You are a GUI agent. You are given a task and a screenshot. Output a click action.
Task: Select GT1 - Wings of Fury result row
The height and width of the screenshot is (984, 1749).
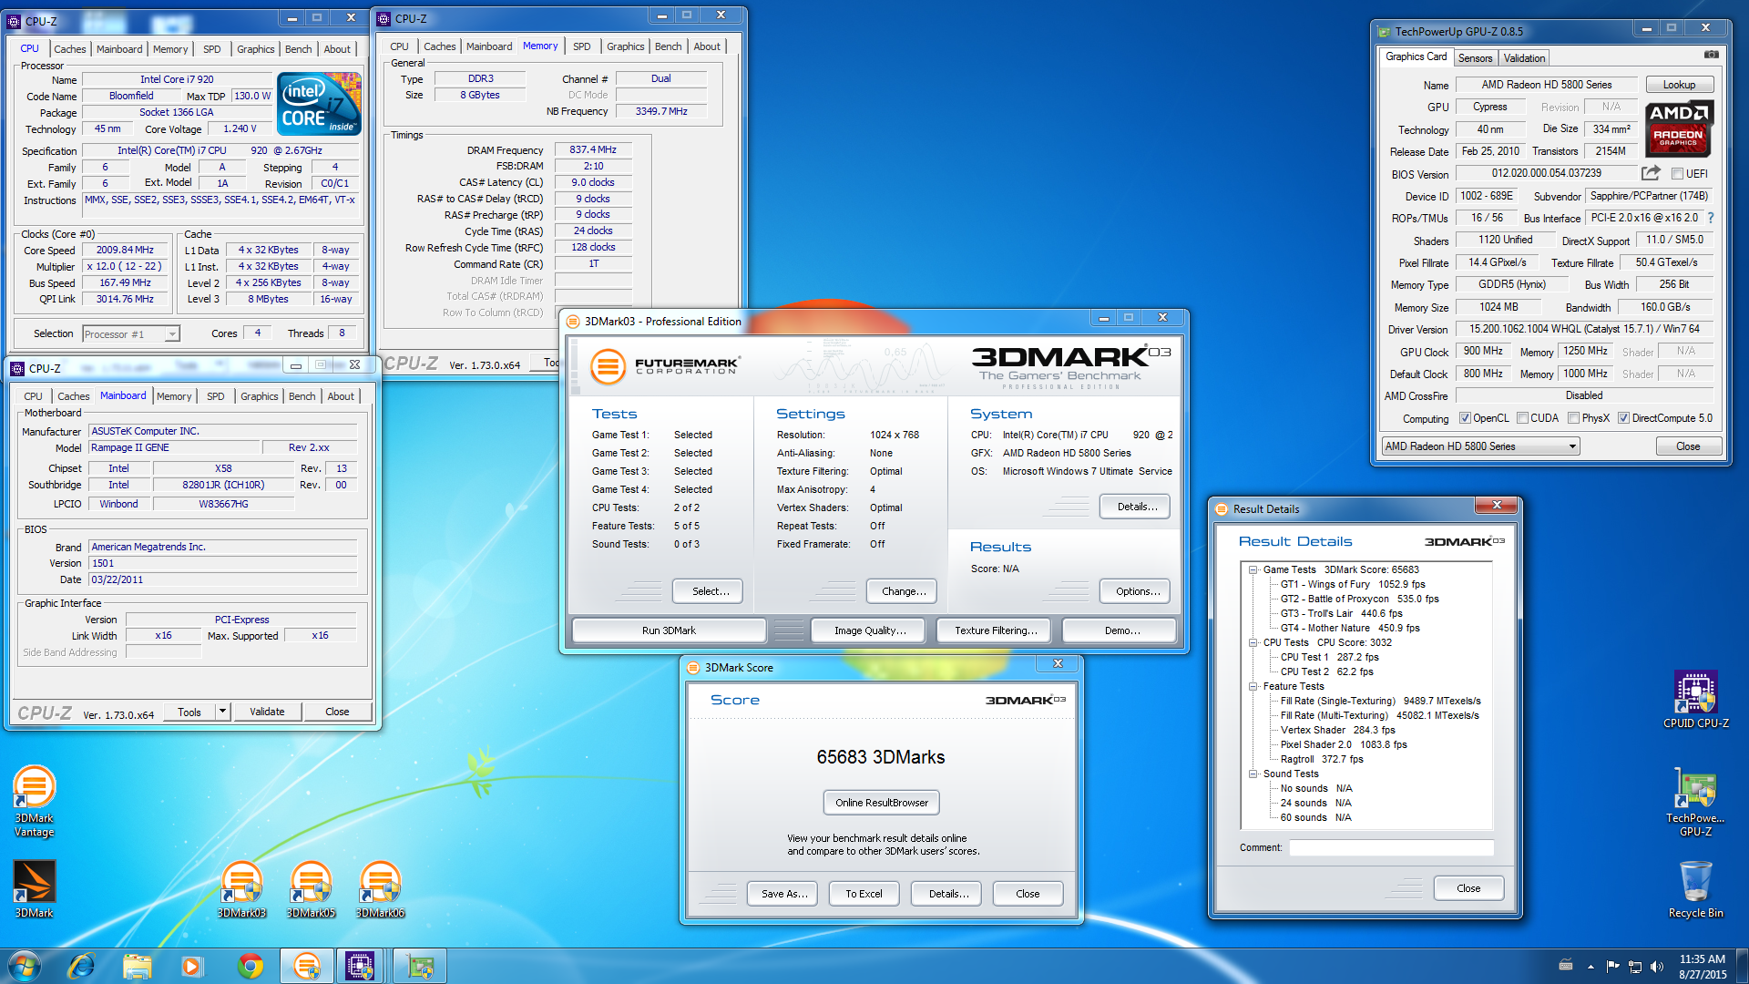(x=1353, y=584)
